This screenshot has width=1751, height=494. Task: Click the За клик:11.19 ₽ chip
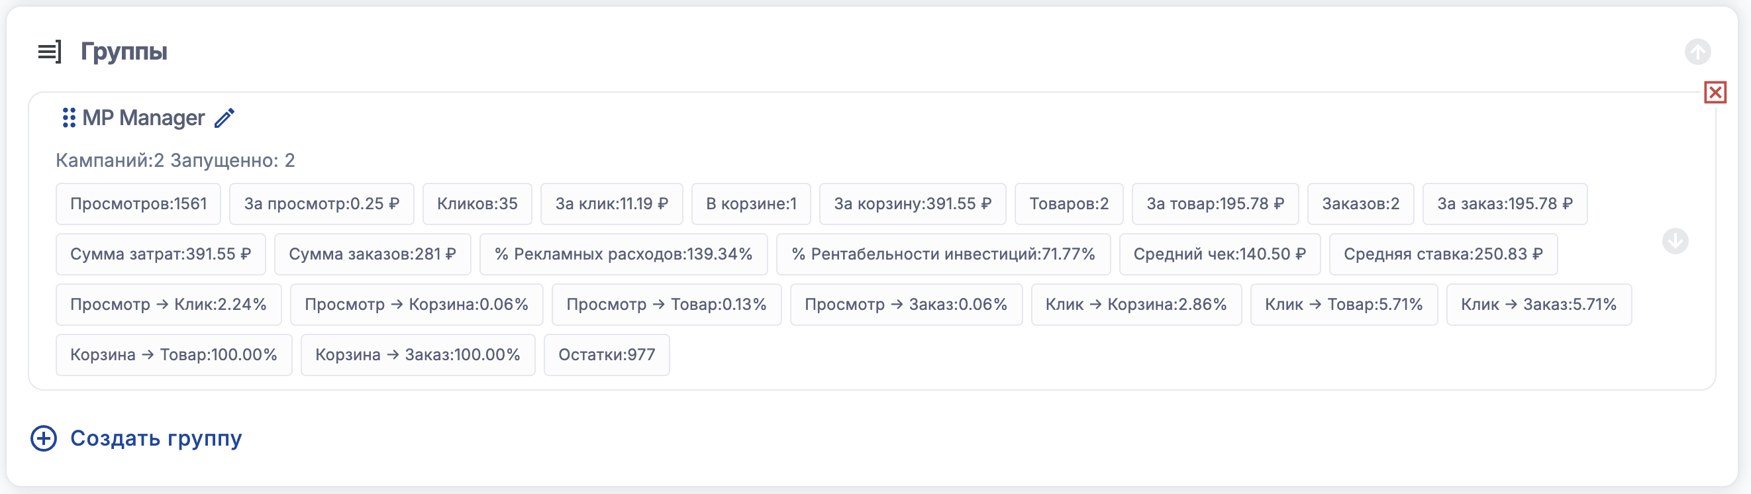point(611,204)
